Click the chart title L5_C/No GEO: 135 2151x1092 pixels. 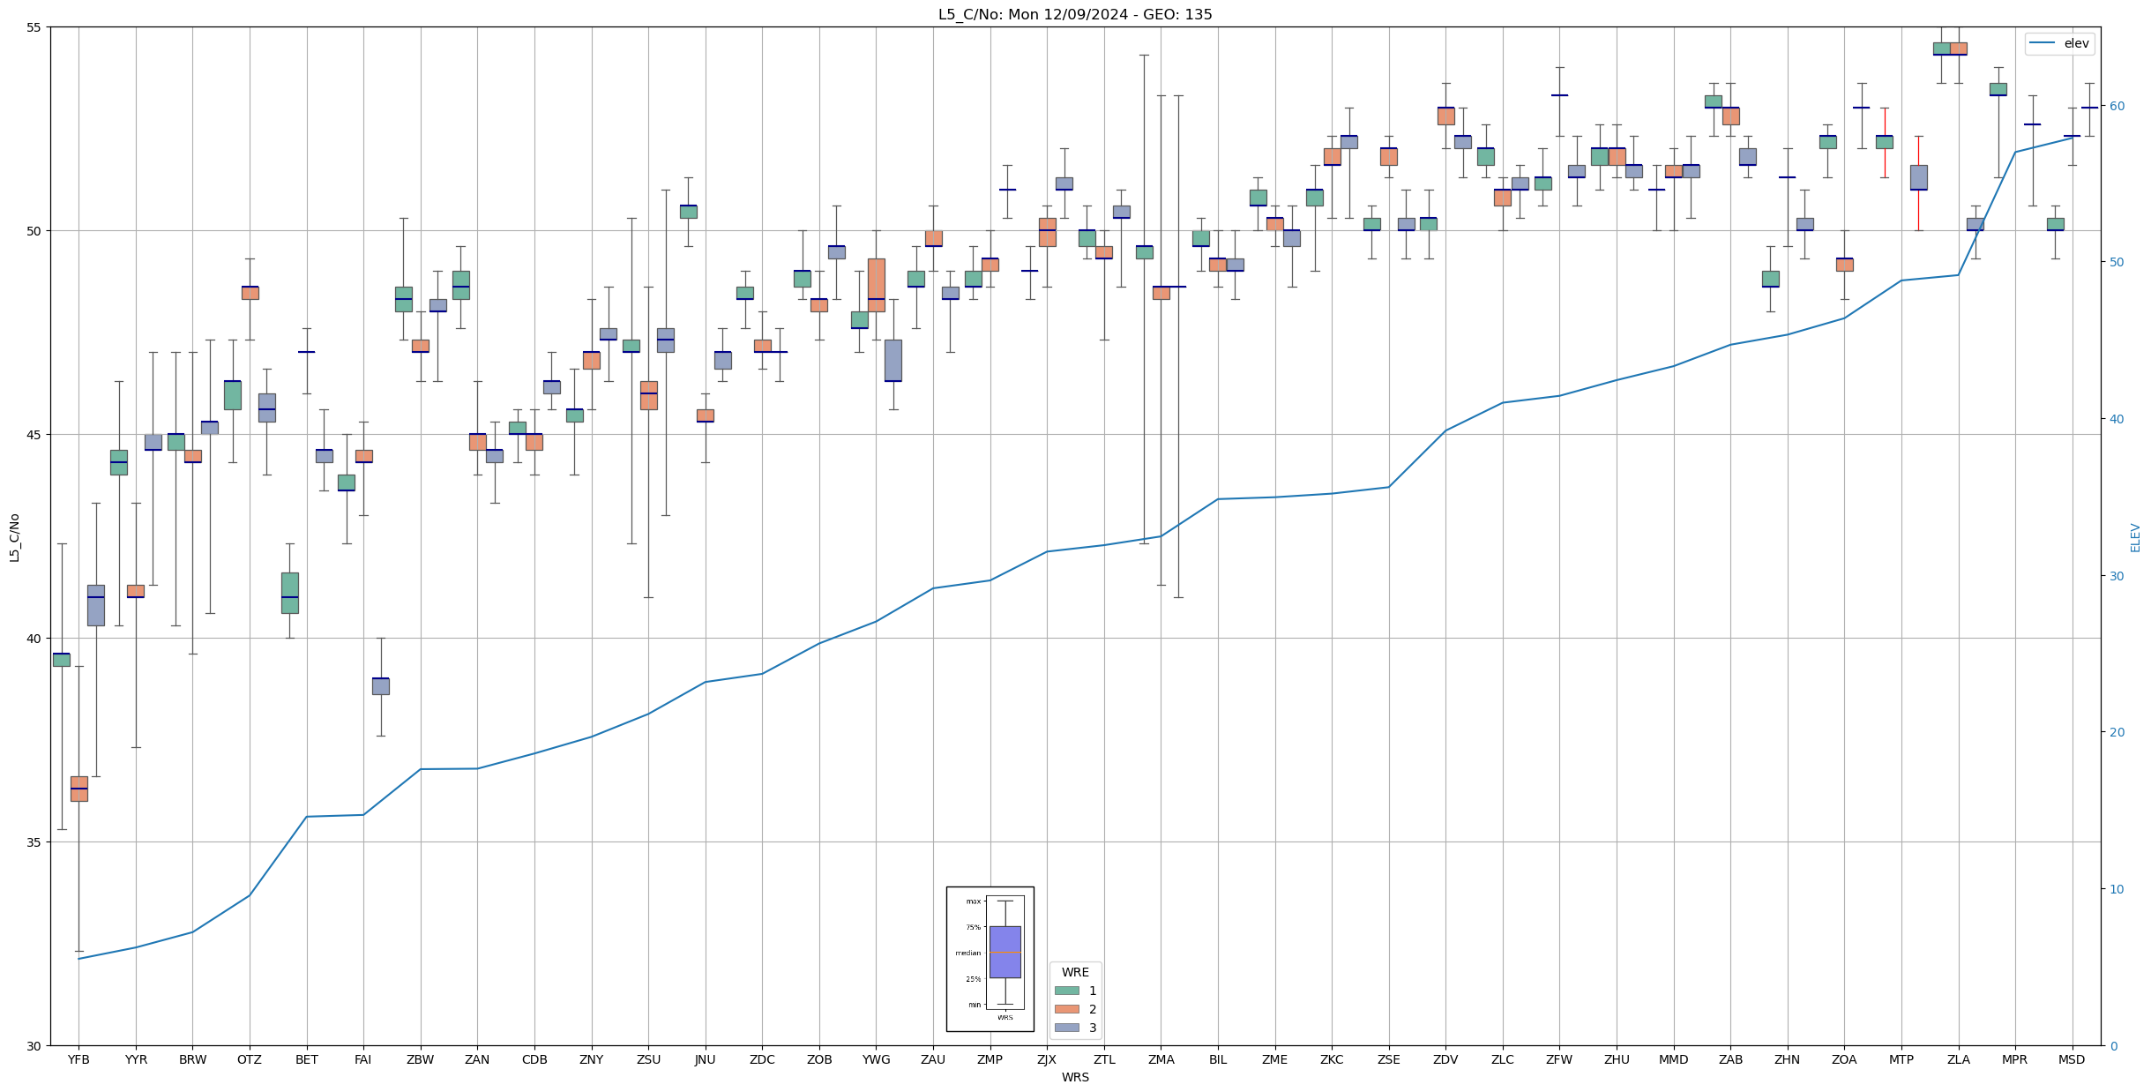(x=1074, y=14)
